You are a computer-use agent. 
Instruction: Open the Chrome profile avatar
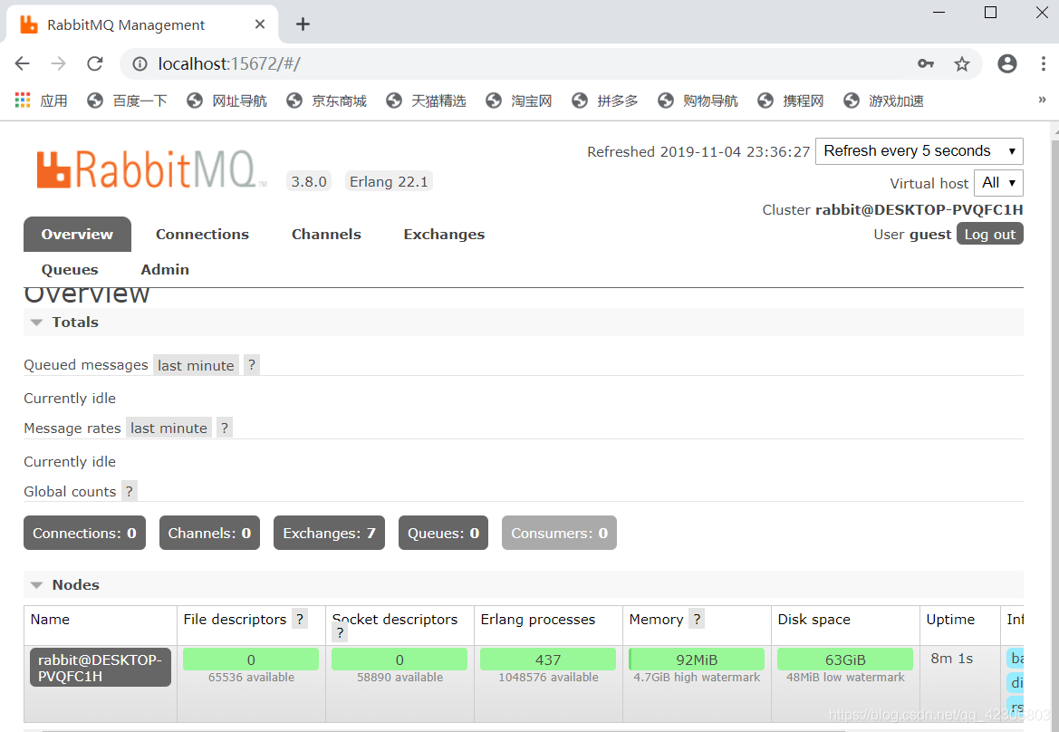pyautogui.click(x=1007, y=63)
